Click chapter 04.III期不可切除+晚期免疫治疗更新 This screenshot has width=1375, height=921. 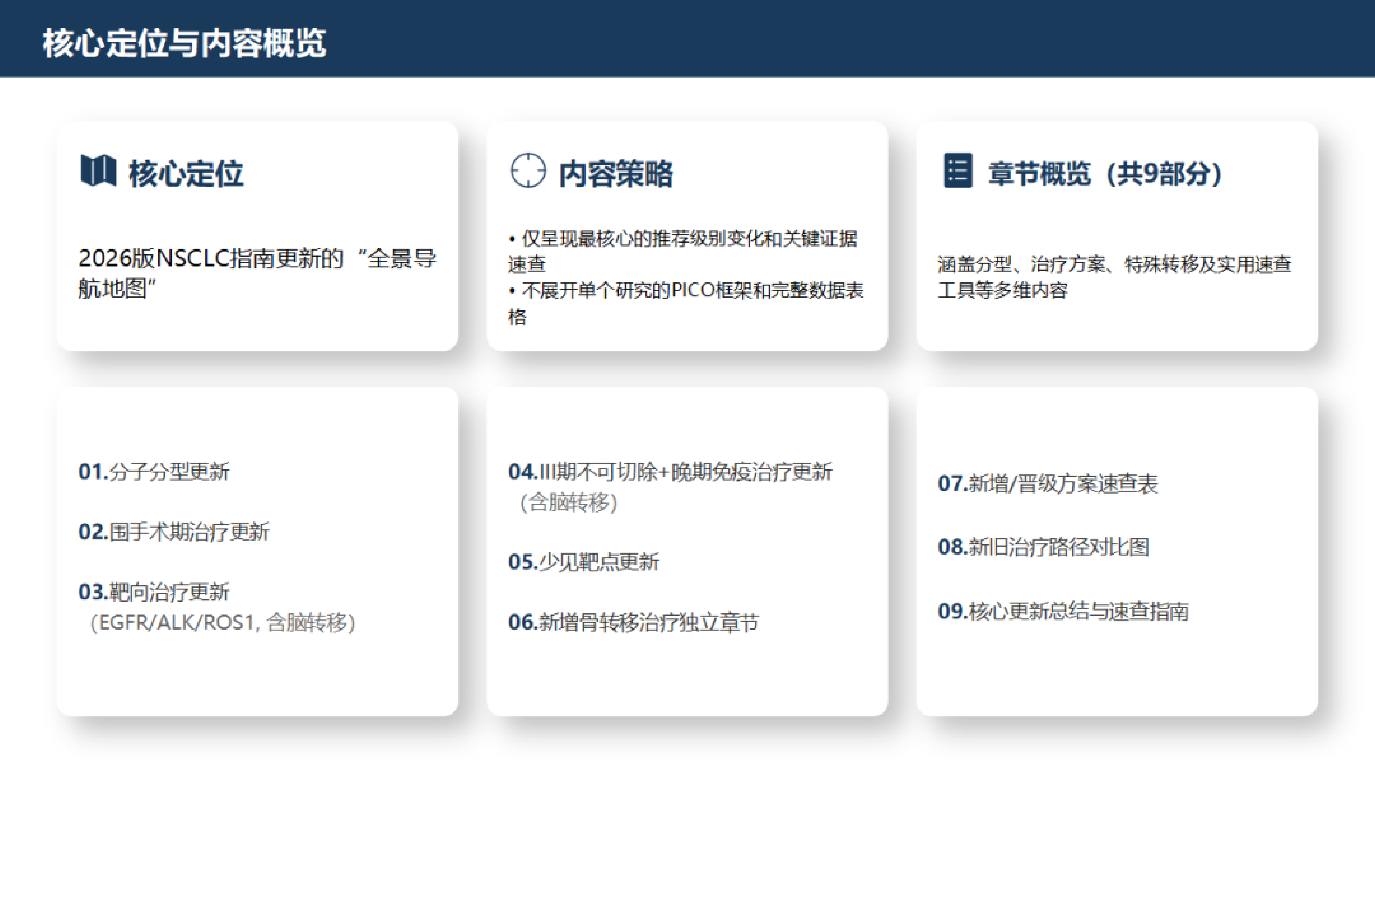670,472
